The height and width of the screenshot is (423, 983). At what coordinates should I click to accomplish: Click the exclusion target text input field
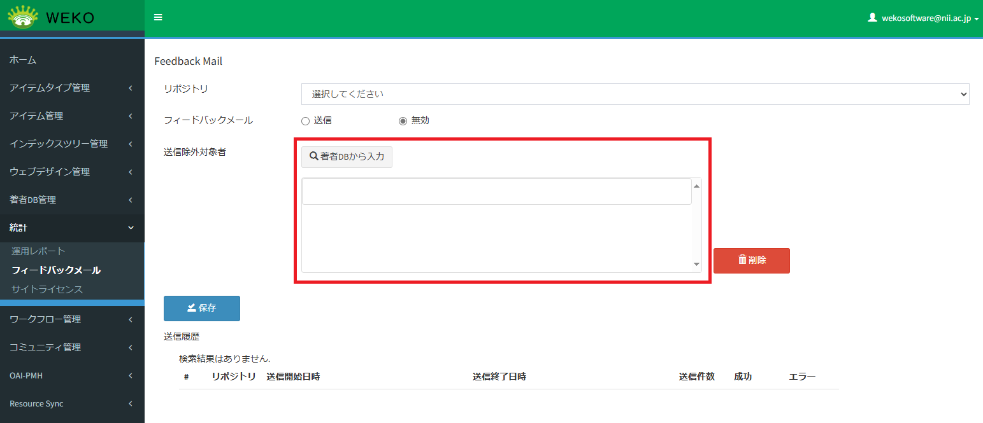click(496, 191)
